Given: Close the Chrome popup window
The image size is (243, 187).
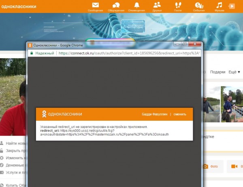Looking at the screenshot, I should click(x=195, y=44).
